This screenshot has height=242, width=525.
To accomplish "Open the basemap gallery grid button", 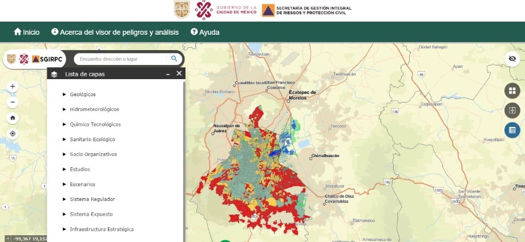I will (x=512, y=91).
